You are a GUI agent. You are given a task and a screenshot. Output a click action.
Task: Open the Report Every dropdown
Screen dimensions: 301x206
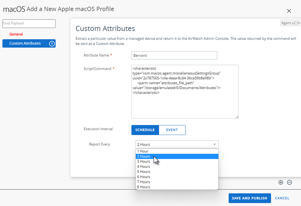pyautogui.click(x=177, y=144)
